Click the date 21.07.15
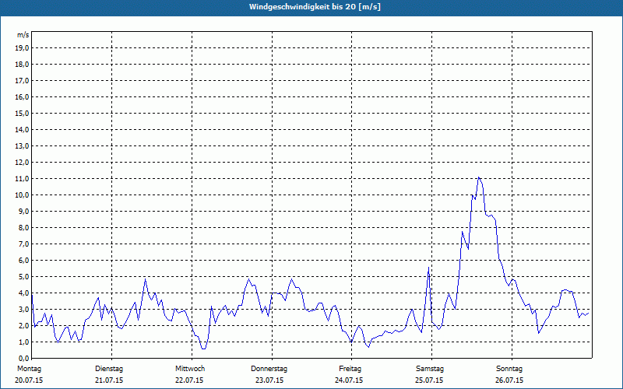Screen dimensions: 623x389 pos(109,380)
